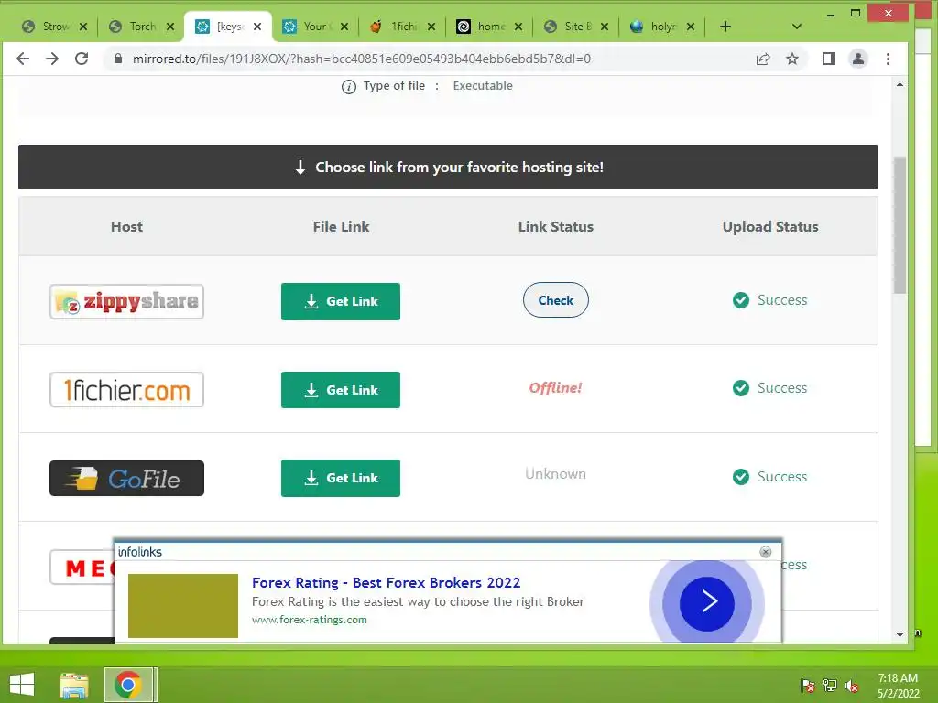
Task: Click the Offline! status for 1fichier
Action: point(556,388)
